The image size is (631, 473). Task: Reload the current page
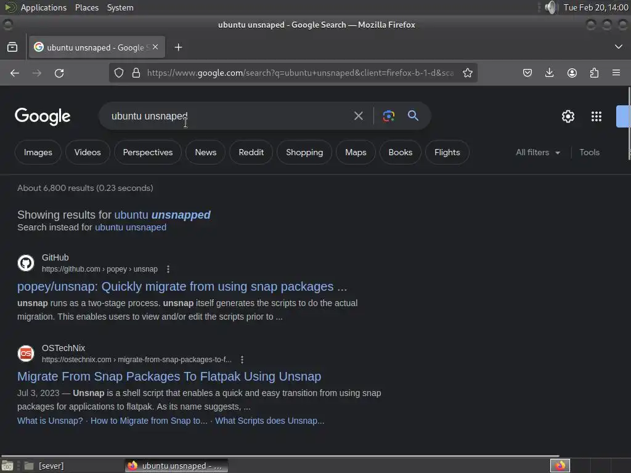point(59,73)
